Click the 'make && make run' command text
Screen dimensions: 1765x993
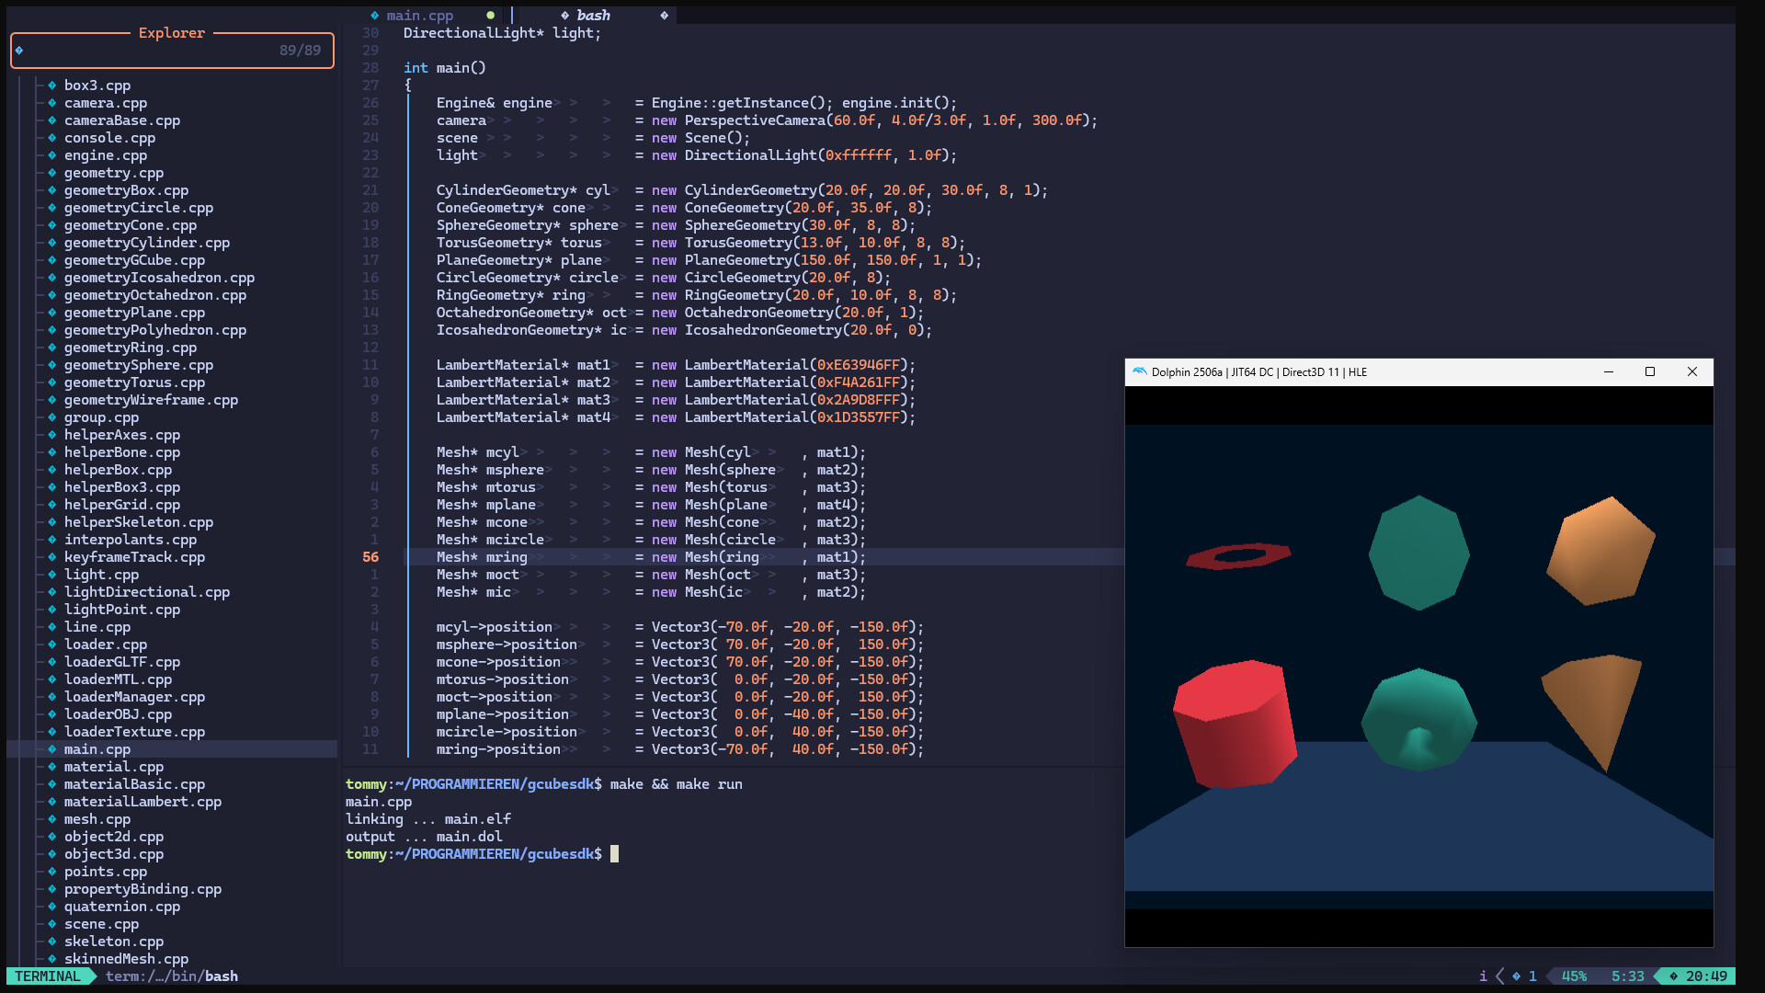point(676,784)
